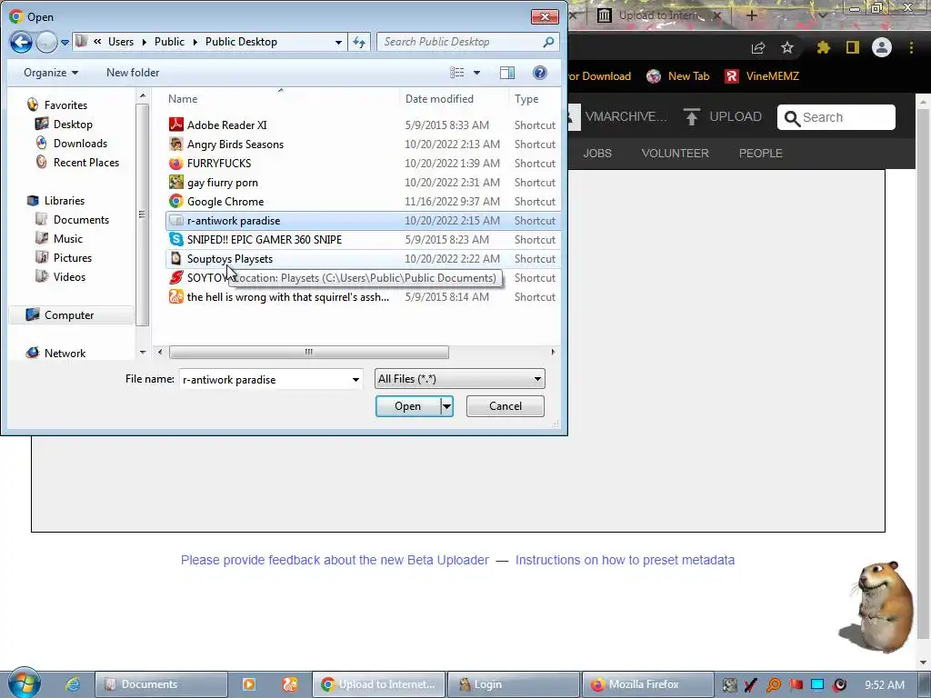The image size is (931, 698).
Task: Click feedback about new Beta Uploader link
Action: coord(335,560)
